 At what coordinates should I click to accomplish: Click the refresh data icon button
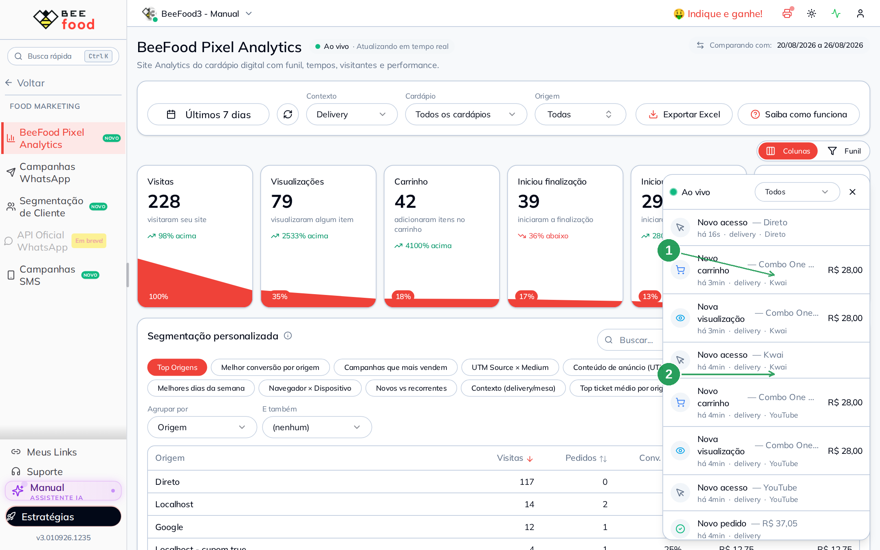pyautogui.click(x=288, y=114)
